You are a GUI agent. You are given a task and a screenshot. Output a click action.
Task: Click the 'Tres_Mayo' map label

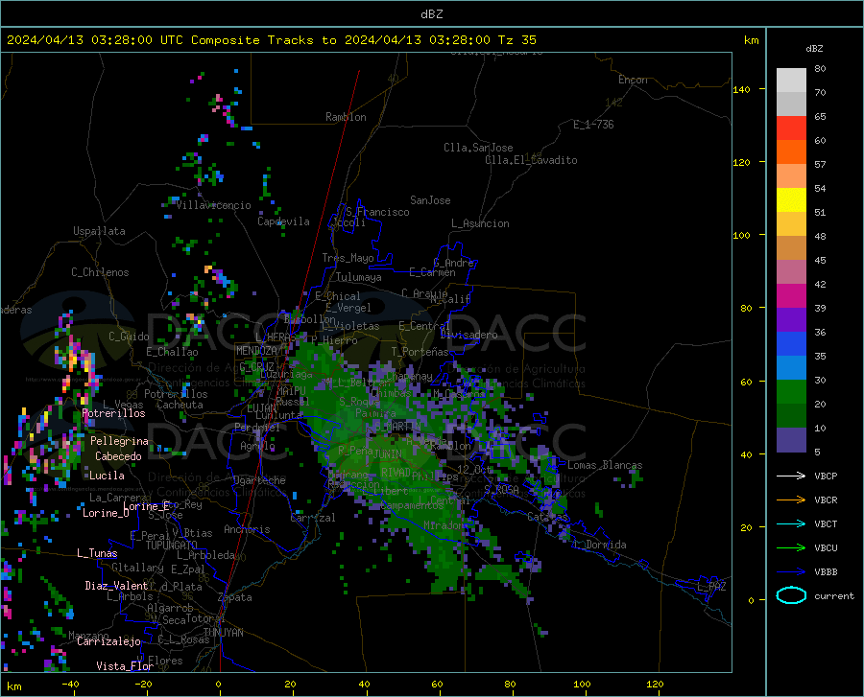(348, 258)
